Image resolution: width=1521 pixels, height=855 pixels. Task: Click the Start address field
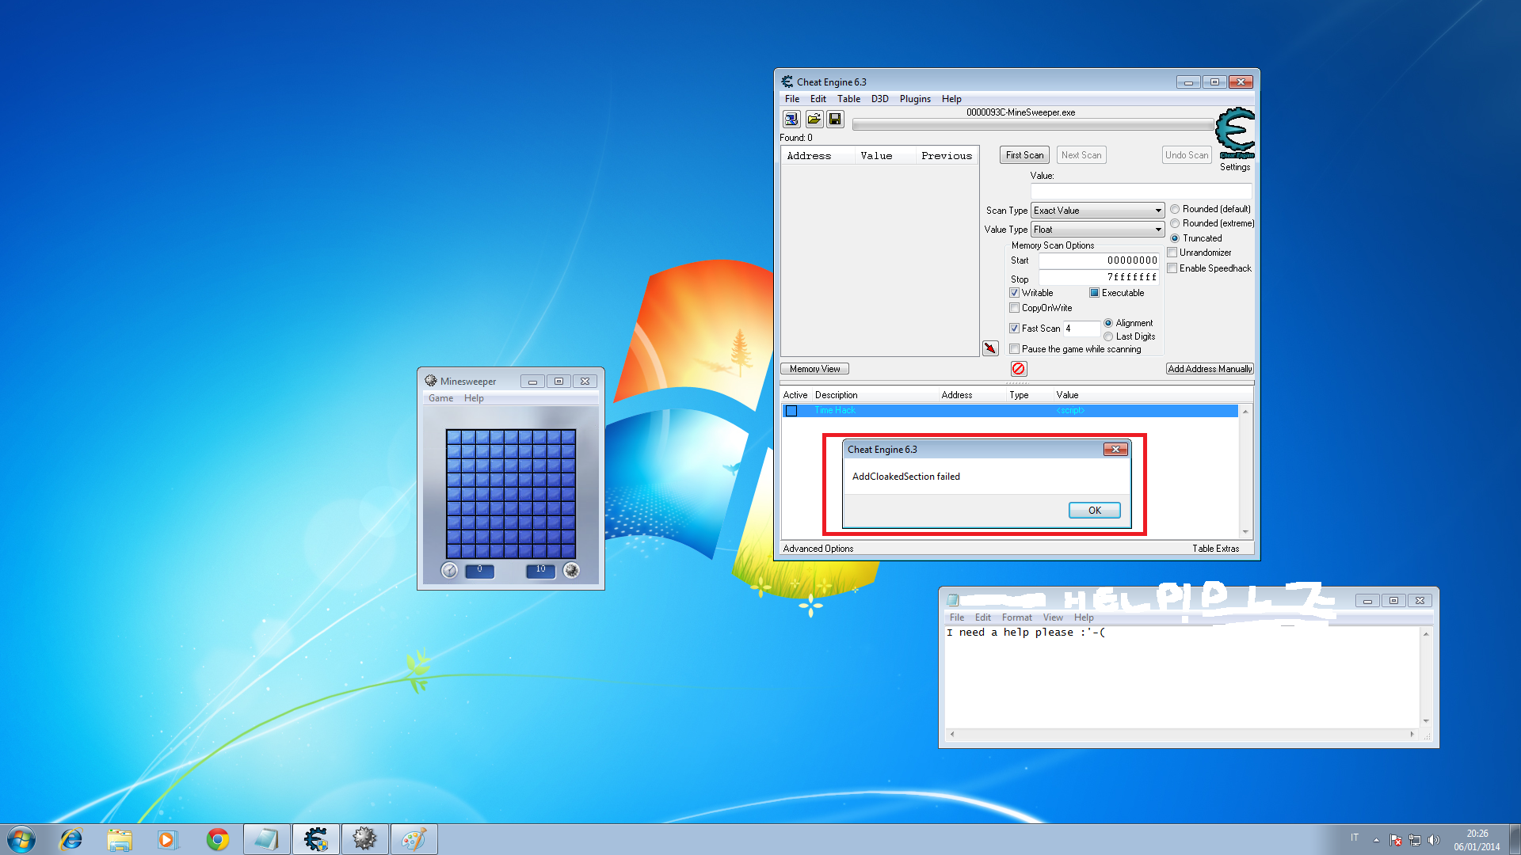(x=1099, y=260)
